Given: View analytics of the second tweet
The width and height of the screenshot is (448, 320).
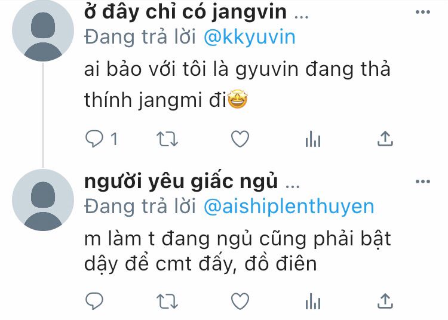Looking at the screenshot, I should coord(313,301).
